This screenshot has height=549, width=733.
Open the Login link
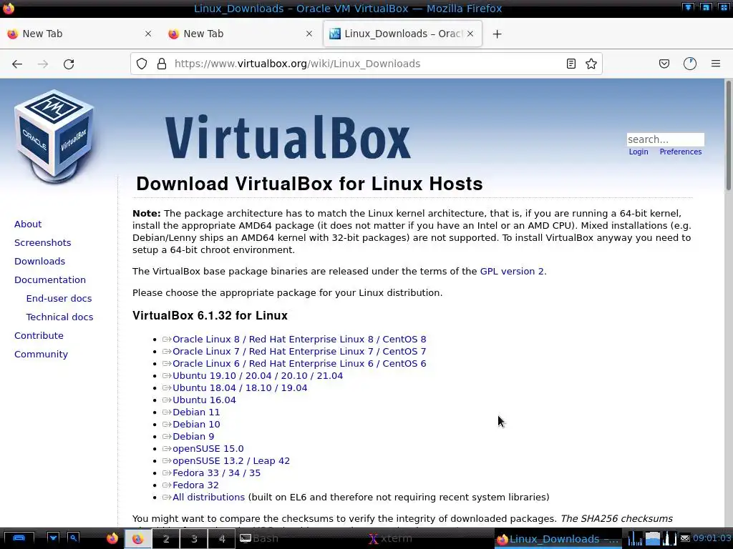(x=638, y=152)
